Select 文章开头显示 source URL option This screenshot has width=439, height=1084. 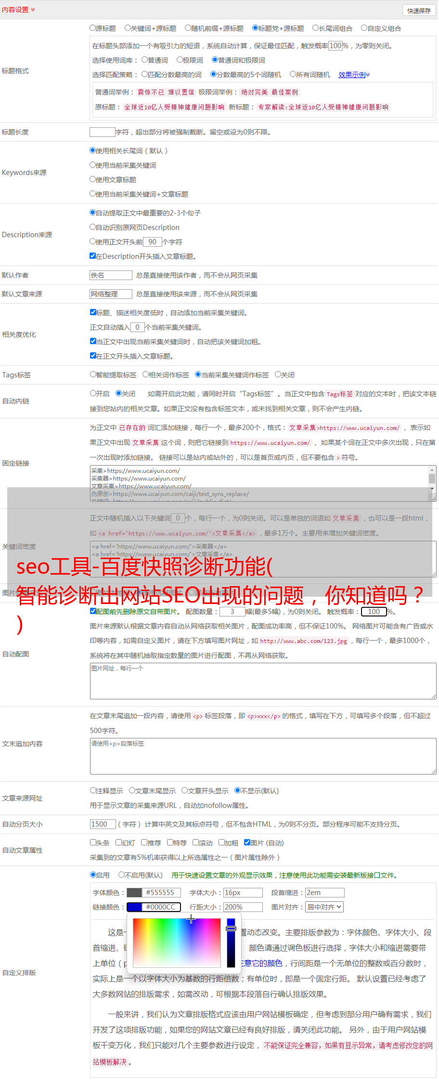pyautogui.click(x=184, y=790)
